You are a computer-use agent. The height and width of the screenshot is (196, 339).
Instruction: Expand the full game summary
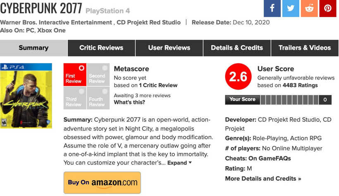click(x=179, y=163)
